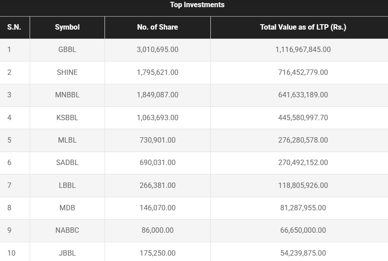This screenshot has height=261, width=388.
Task: Open the MLBL symbol
Action: [67, 140]
